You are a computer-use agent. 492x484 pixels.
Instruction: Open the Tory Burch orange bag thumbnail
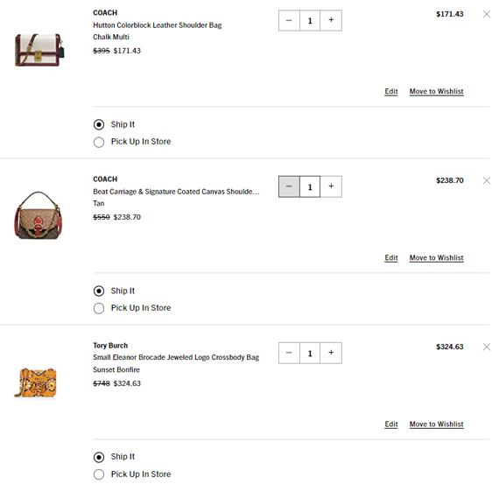36,382
